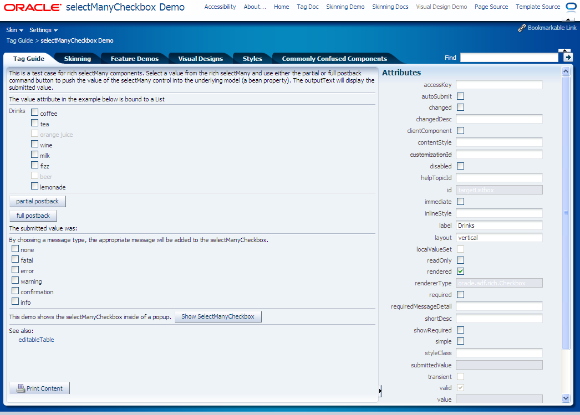Click into the label field containing Drinks
This screenshot has width=580, height=415.
[499, 226]
